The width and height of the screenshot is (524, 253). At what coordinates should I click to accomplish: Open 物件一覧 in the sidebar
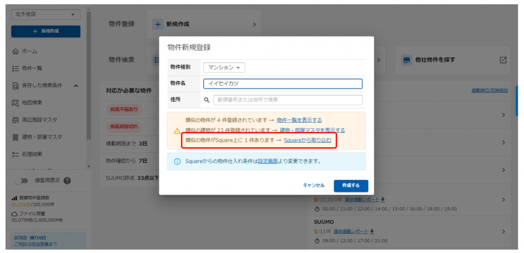click(x=32, y=68)
